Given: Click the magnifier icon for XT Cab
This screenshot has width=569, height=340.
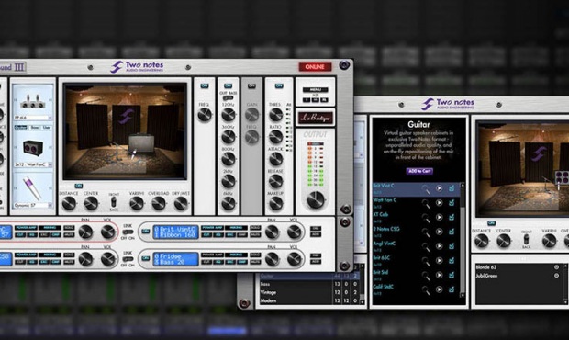Looking at the screenshot, I should pyautogui.click(x=426, y=218).
